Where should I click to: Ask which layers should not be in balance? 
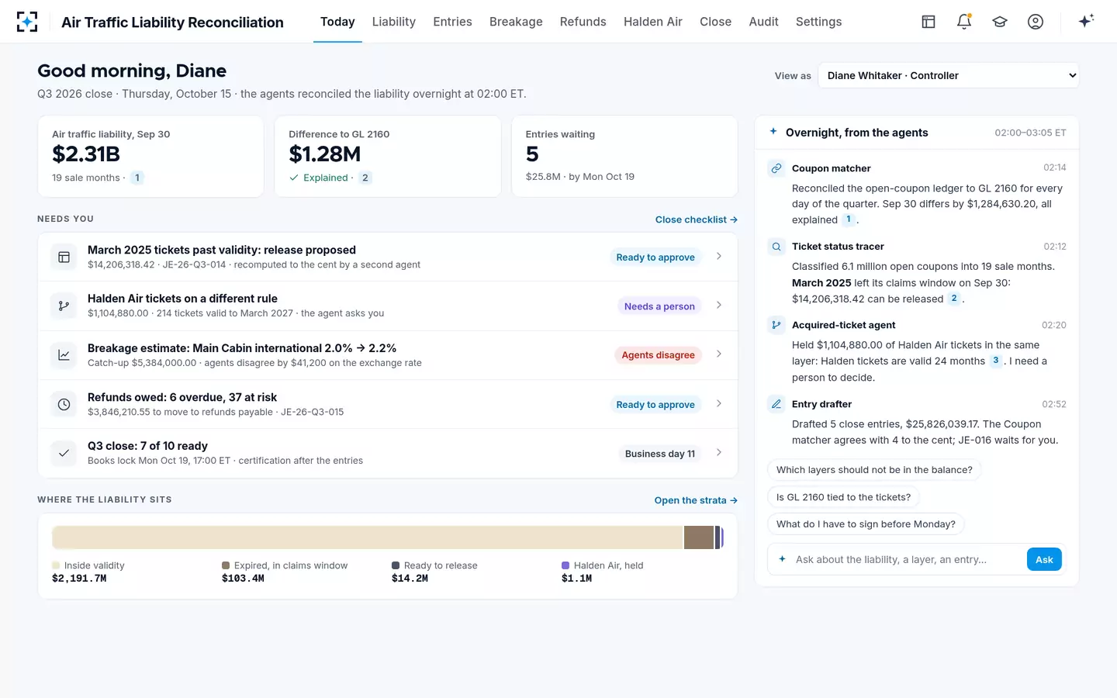[x=874, y=470]
